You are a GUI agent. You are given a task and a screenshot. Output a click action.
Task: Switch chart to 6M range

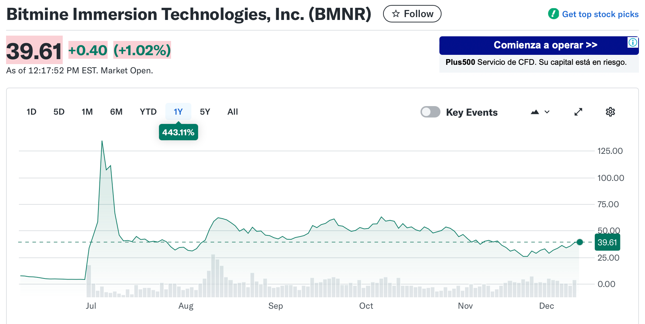coord(116,112)
